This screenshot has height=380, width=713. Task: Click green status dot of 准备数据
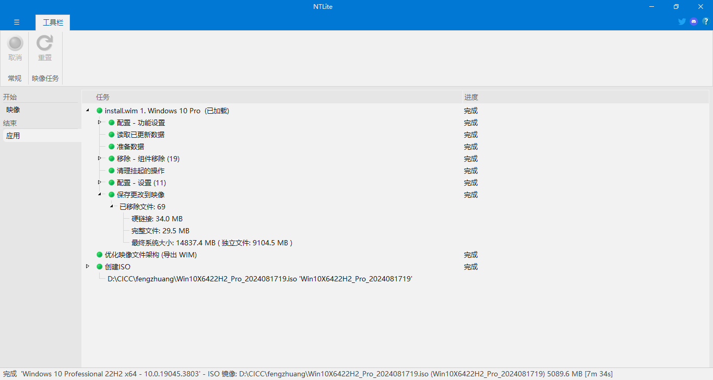click(111, 147)
